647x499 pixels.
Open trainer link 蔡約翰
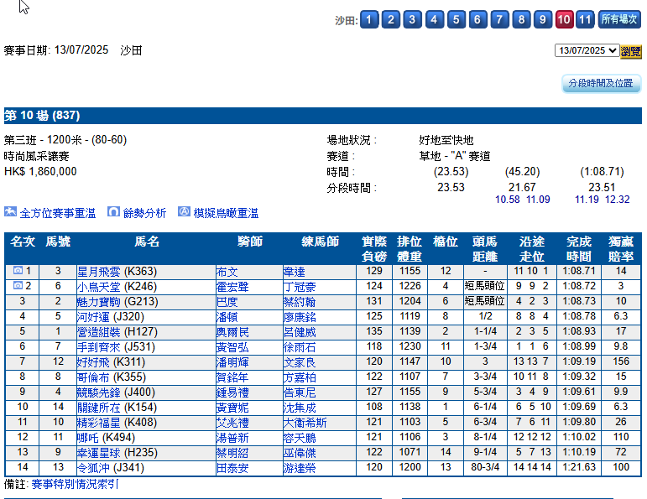[299, 302]
